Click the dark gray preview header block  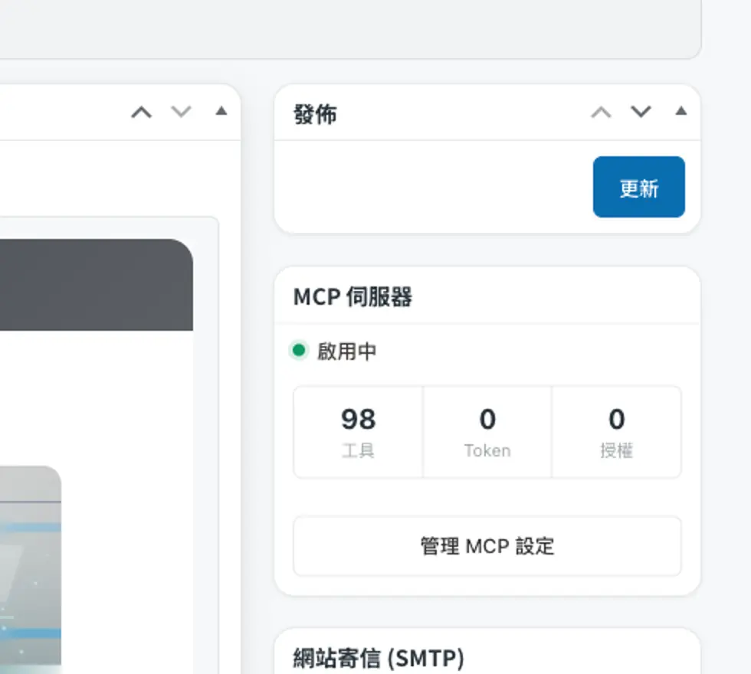coord(97,285)
